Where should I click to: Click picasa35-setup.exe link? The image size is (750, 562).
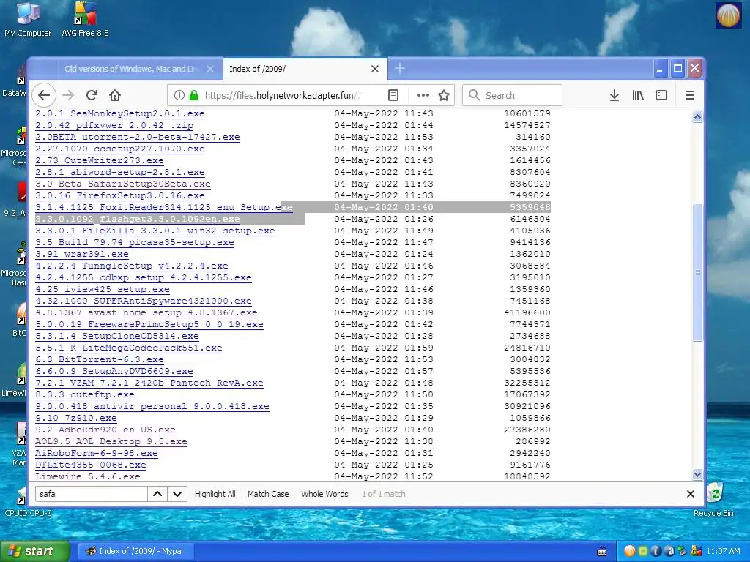tap(135, 243)
